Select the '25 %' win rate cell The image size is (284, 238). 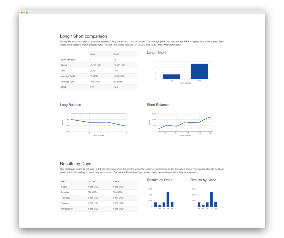click(92, 71)
